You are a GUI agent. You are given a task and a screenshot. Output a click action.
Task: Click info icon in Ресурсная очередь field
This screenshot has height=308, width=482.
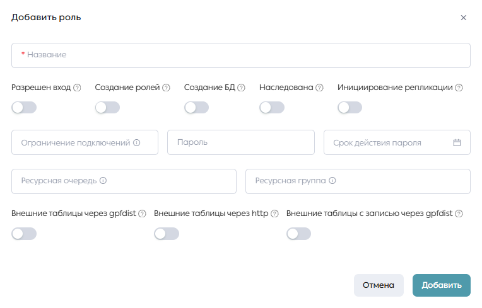pos(103,181)
